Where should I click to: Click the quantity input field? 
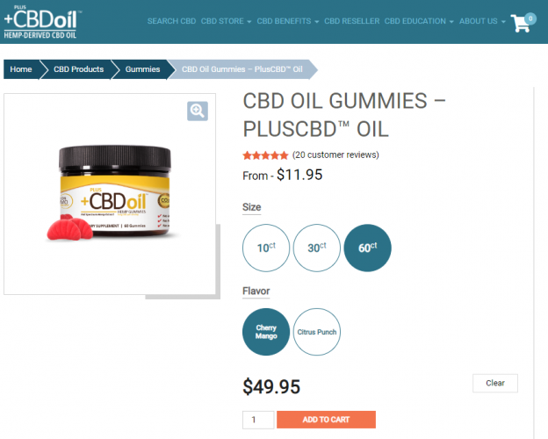point(258,420)
